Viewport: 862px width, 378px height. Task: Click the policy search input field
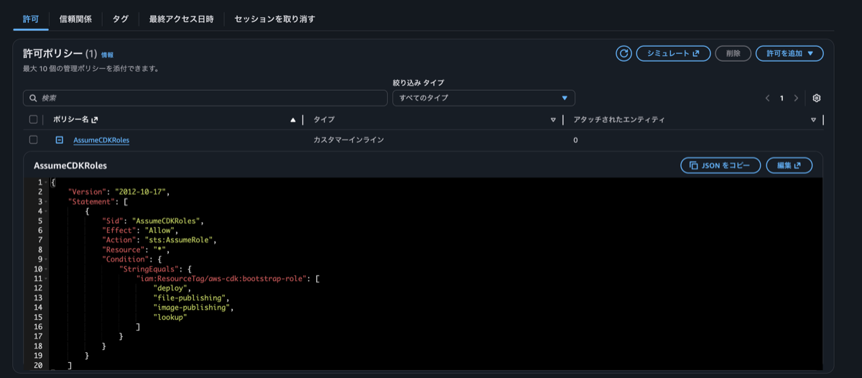point(205,98)
